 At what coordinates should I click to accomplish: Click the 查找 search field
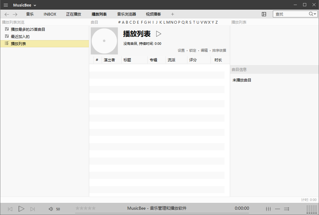coord(291,14)
